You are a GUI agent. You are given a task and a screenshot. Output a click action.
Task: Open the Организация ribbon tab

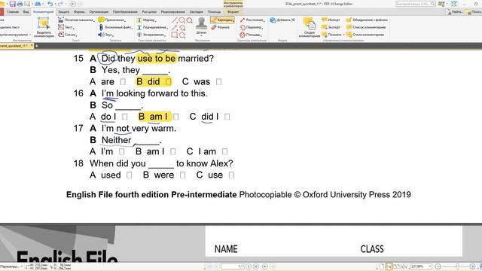tap(99, 12)
